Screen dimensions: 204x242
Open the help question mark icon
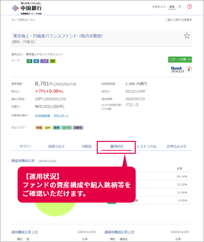(x=189, y=7)
